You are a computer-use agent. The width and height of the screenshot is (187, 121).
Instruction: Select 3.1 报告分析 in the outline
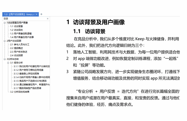17,63
